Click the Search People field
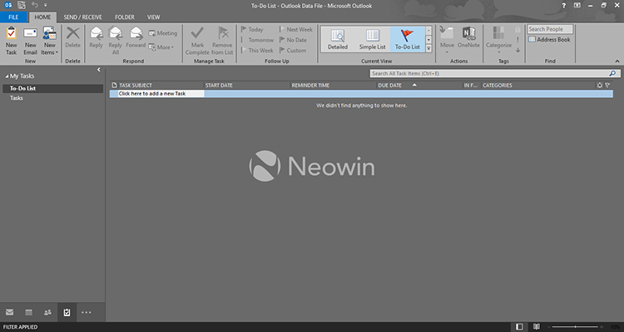The image size is (624, 332). click(x=550, y=29)
